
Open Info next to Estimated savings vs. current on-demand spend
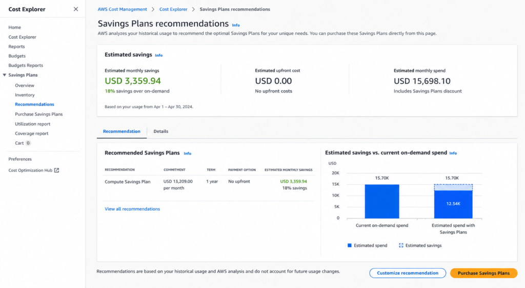pos(453,153)
